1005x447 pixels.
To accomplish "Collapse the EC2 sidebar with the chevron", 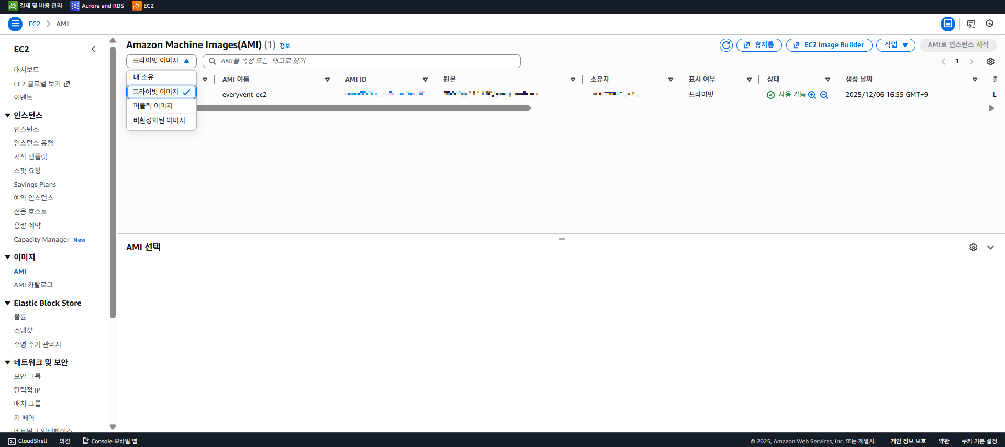I will (x=94, y=49).
